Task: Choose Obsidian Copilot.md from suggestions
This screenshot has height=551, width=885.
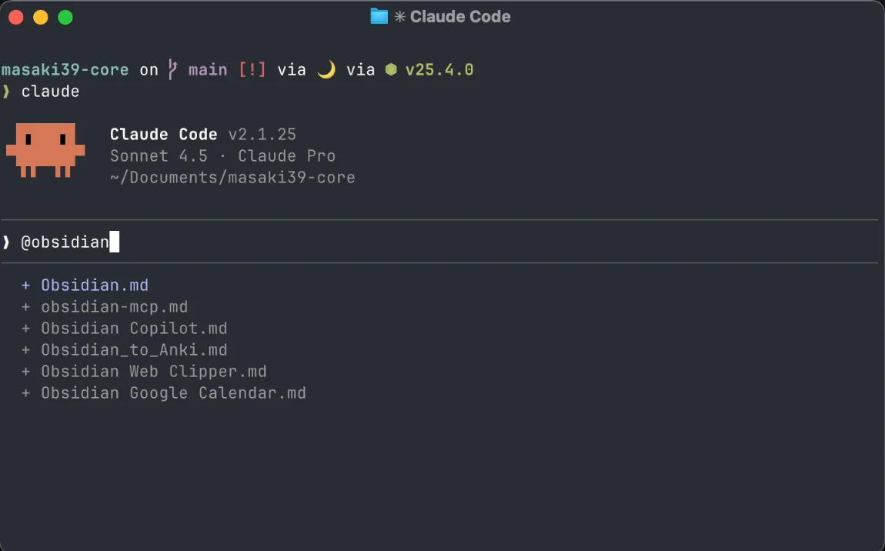Action: click(x=134, y=329)
